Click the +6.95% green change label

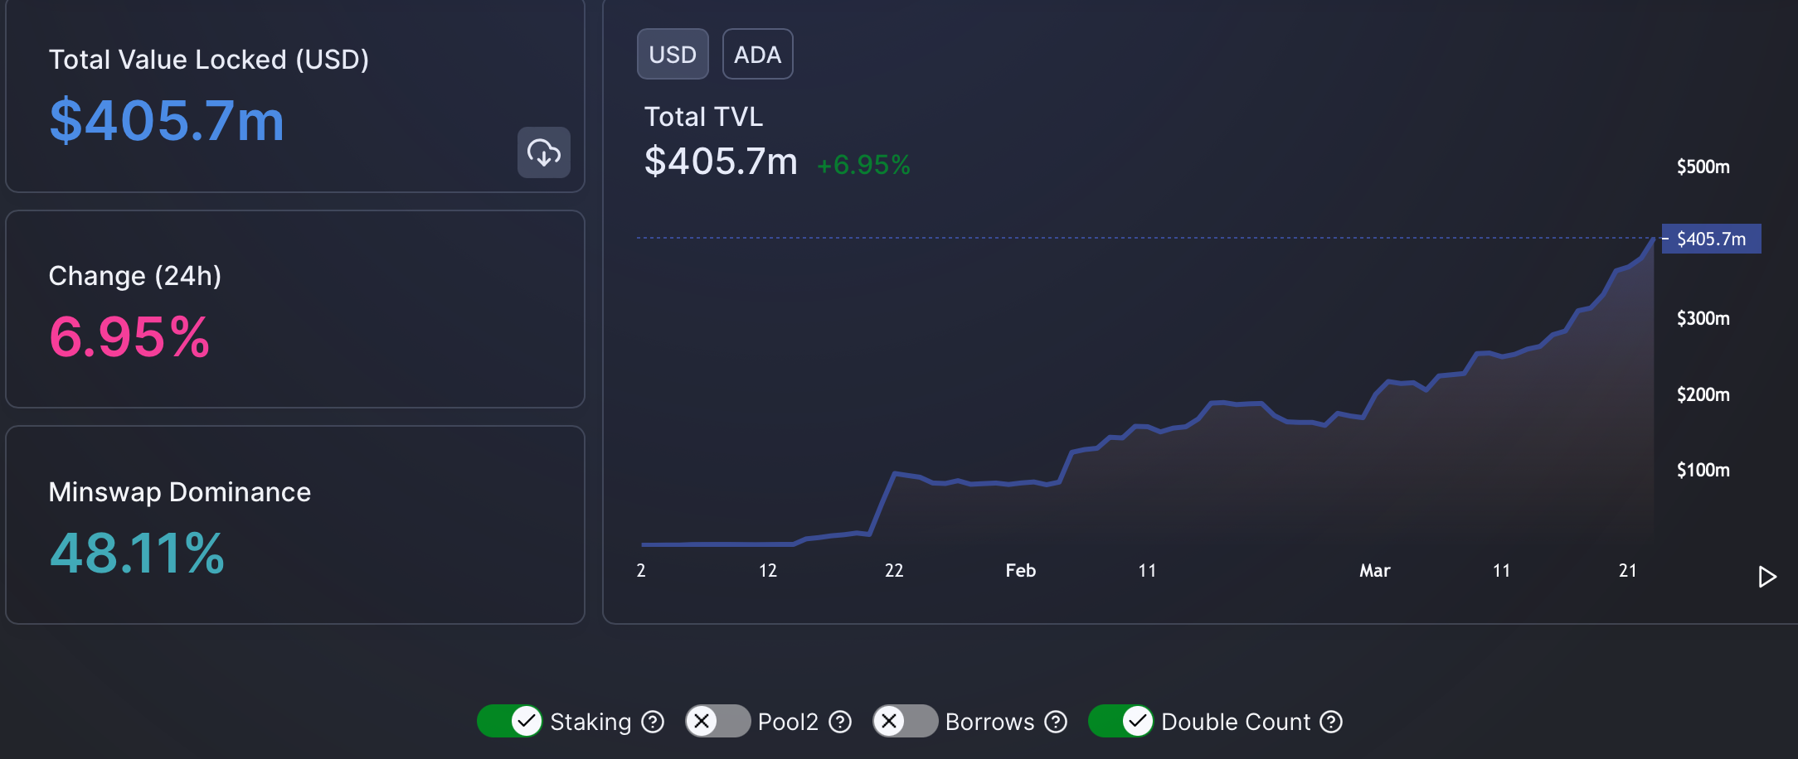click(x=863, y=165)
